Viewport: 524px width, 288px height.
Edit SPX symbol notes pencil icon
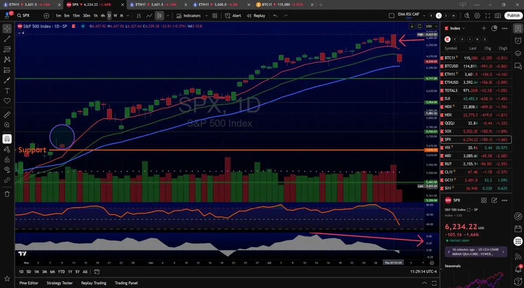[x=494, y=200]
